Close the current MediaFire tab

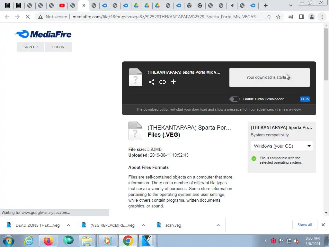pos(84,5)
